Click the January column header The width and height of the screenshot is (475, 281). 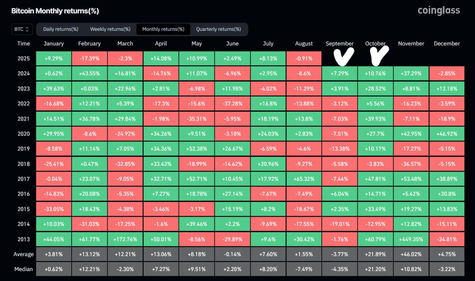coord(53,43)
